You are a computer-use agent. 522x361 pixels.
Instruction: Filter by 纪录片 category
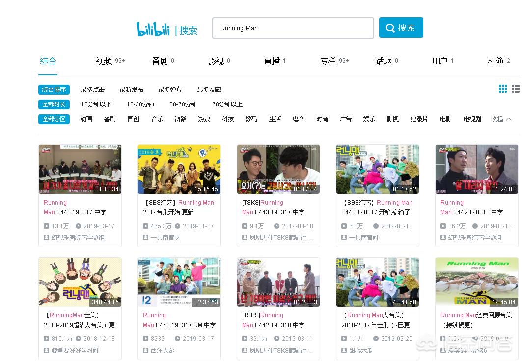419,119
